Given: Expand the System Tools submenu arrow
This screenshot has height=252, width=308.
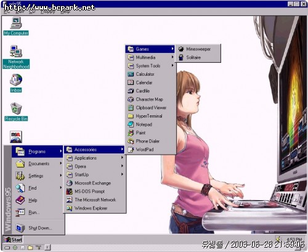Looking at the screenshot, I should tap(172, 65).
